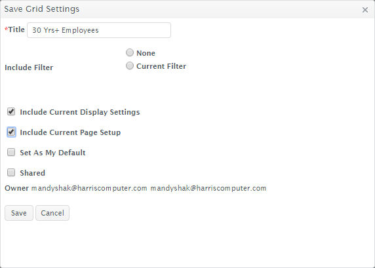Click the "Include Filter" field label
375x268 pixels.
(29, 67)
